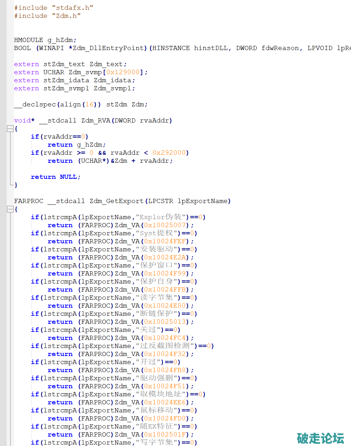Collapse the Zdm_RVA function body fold marker

click(x=10, y=129)
